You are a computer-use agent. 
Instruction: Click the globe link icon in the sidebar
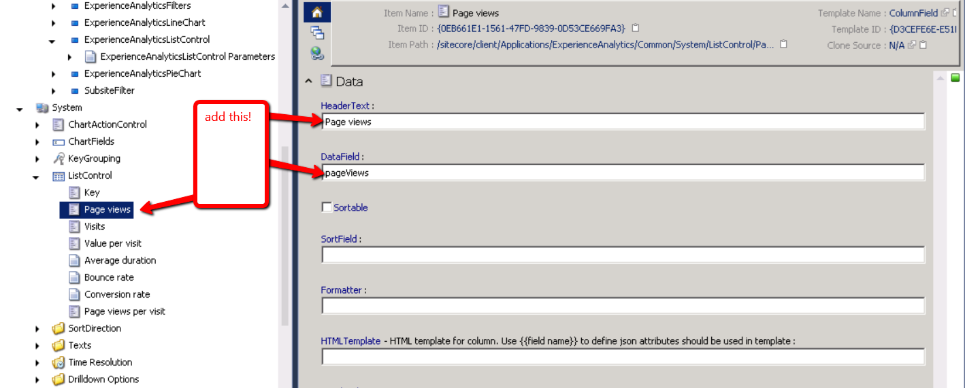tap(317, 53)
